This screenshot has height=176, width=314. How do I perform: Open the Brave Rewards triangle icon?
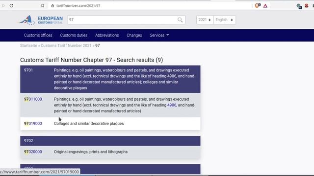[265, 6]
